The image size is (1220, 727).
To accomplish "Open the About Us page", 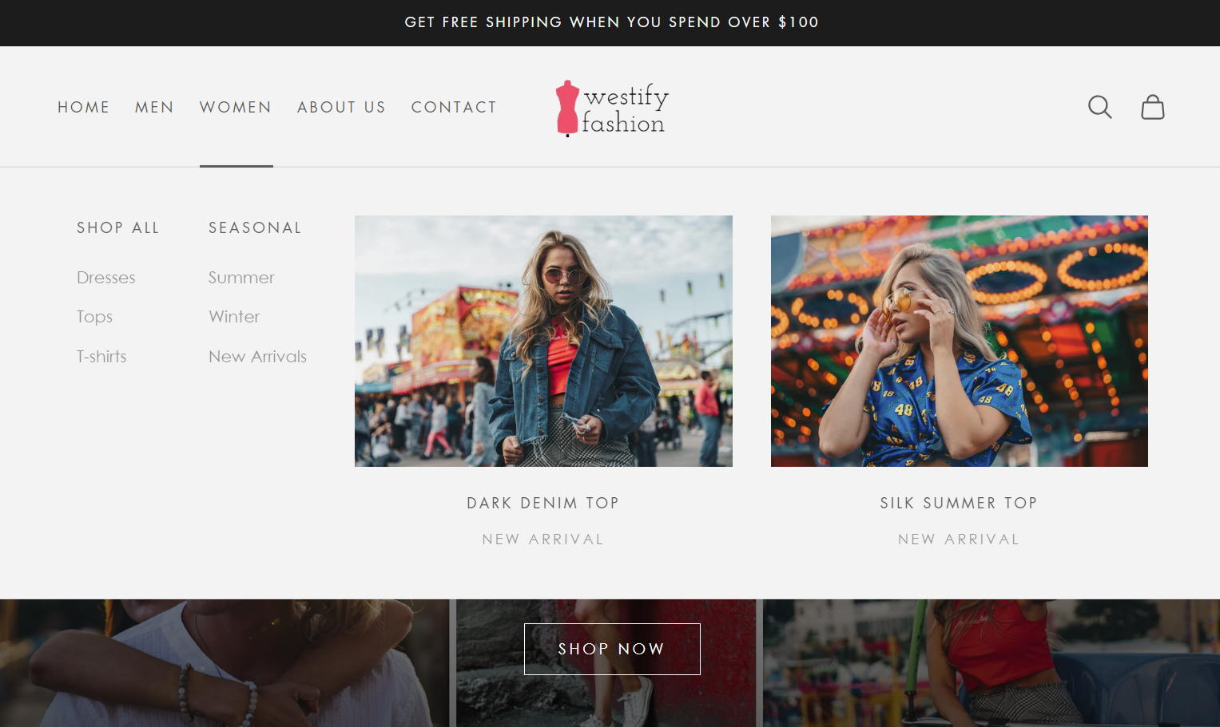I will pos(341,107).
